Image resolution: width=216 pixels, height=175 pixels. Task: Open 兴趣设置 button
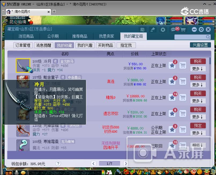coord(200,45)
